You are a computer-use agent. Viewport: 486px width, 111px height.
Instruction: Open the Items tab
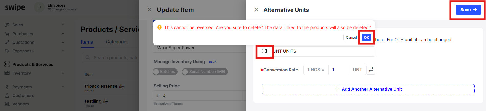[x=87, y=42]
